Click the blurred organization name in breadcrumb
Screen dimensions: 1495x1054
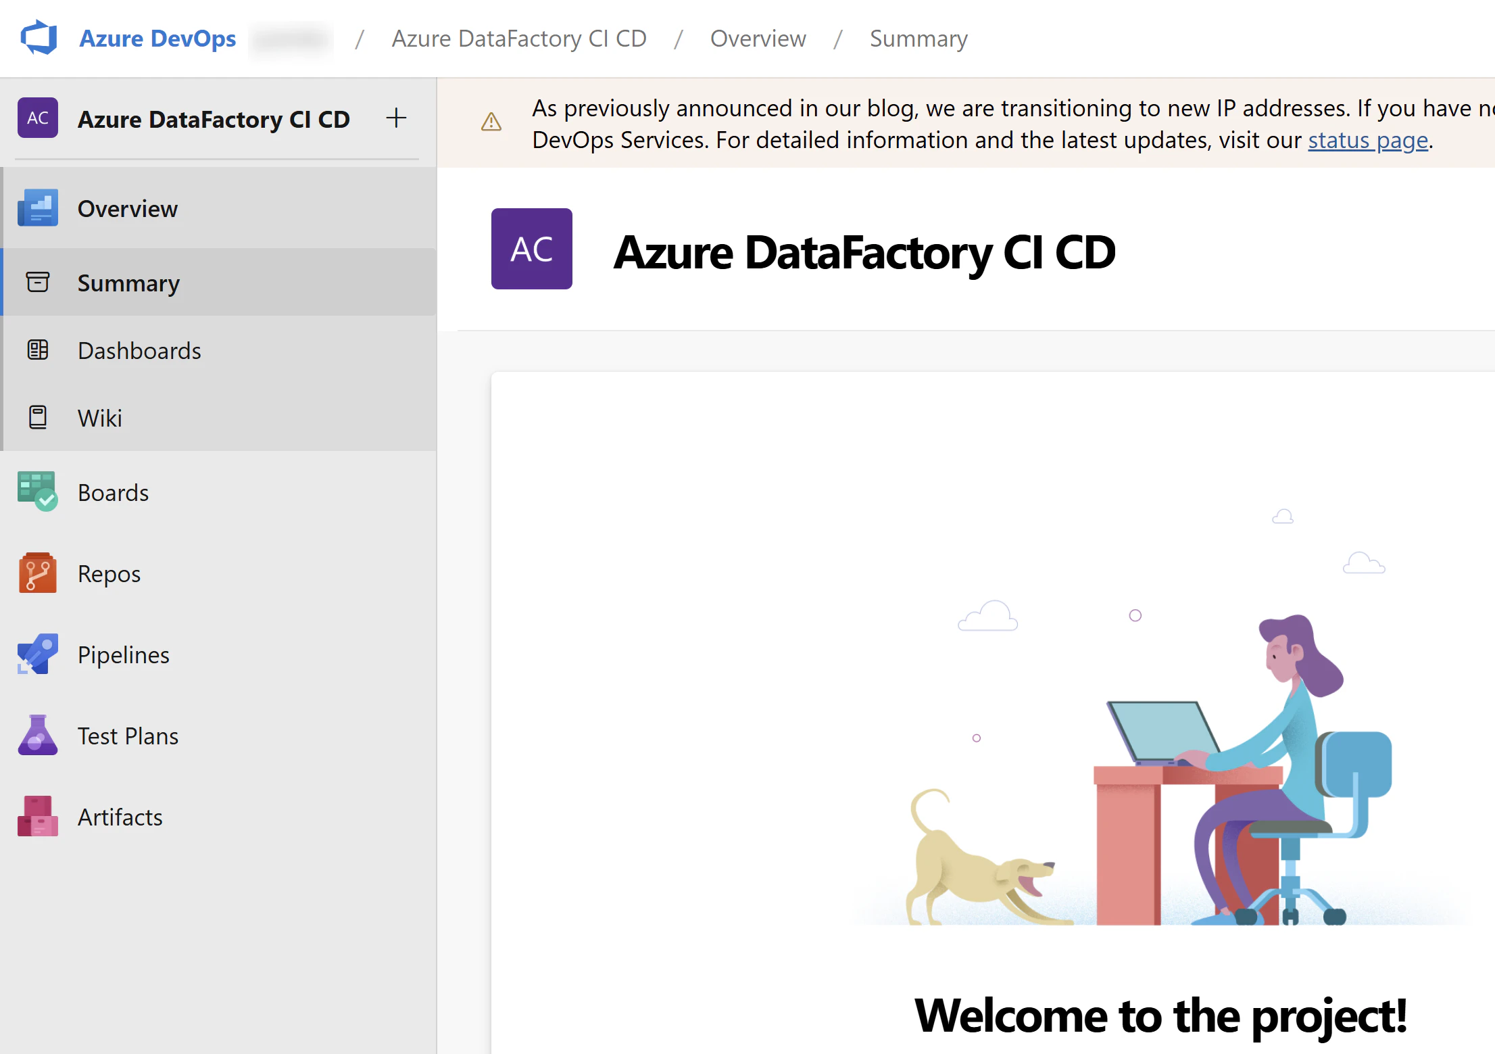[291, 39]
